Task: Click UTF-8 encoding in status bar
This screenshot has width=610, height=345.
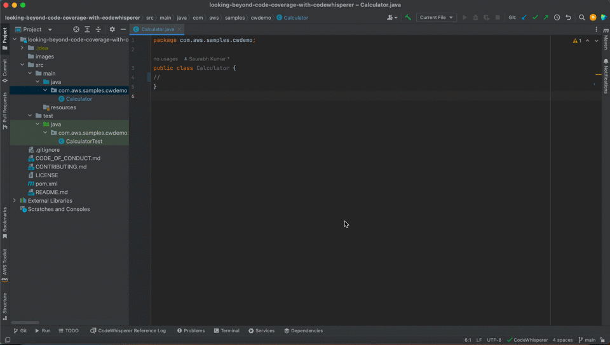Action: 494,341
